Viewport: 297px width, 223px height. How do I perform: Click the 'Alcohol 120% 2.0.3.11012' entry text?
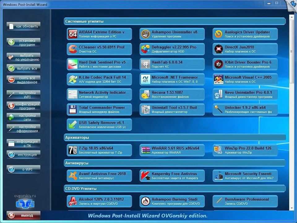(101, 199)
